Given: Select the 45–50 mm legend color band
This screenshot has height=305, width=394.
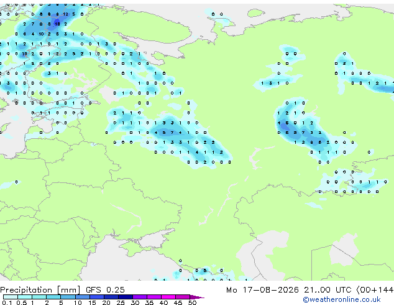Looking at the screenshot, I should point(183,297).
